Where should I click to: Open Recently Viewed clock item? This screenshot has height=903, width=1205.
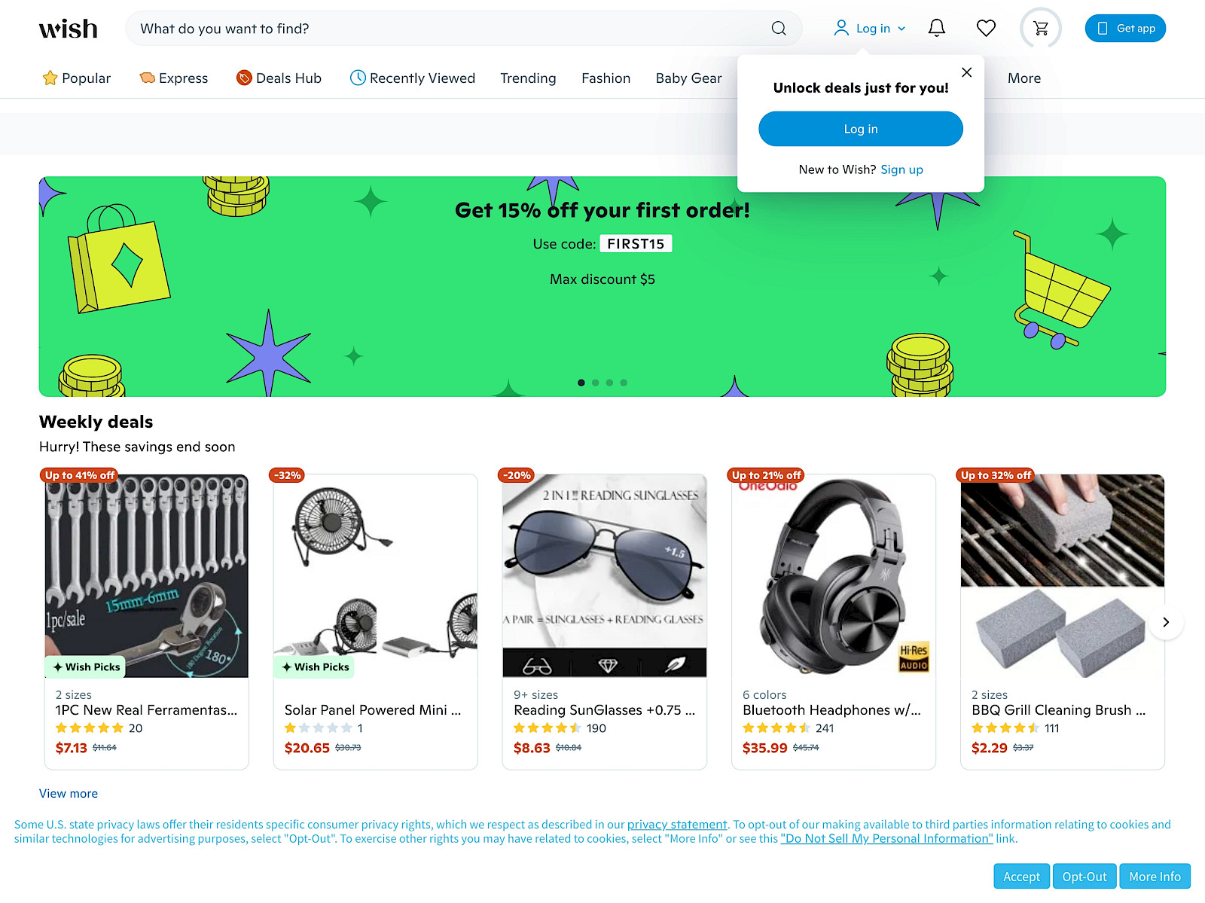coord(413,78)
